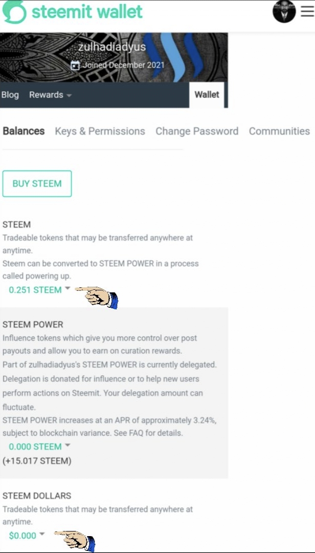This screenshot has height=553, width=315.
Task: Click the (+15.017 STEEM) delegation amount
Action: pyautogui.click(x=37, y=461)
